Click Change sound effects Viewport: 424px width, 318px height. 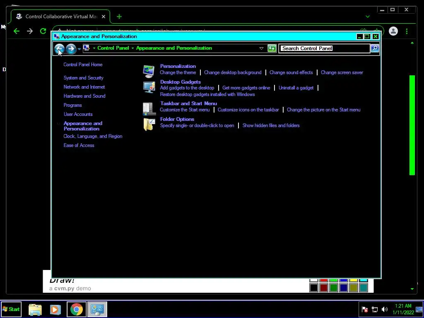click(291, 72)
